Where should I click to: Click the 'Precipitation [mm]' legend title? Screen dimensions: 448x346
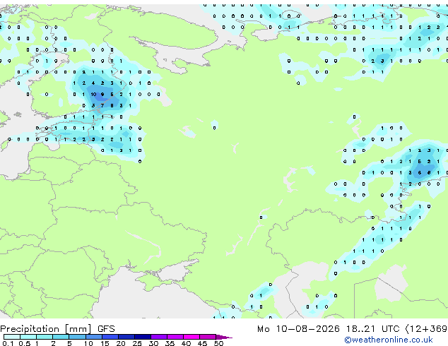(46, 329)
